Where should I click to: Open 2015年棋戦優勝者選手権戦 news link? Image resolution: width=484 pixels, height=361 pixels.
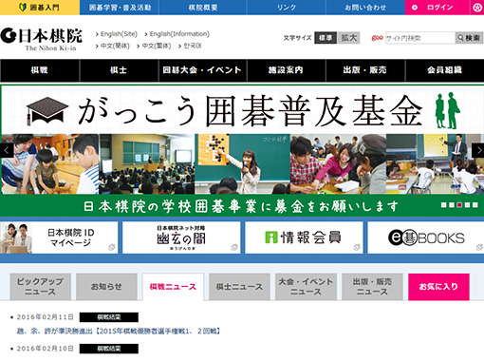click(119, 332)
